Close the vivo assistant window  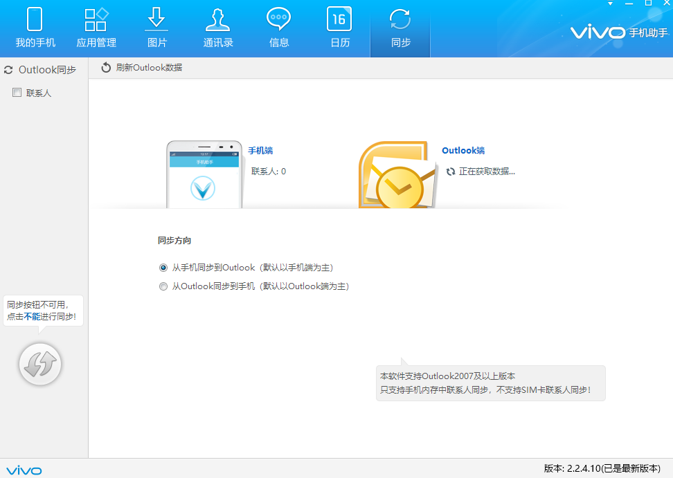[x=667, y=3]
